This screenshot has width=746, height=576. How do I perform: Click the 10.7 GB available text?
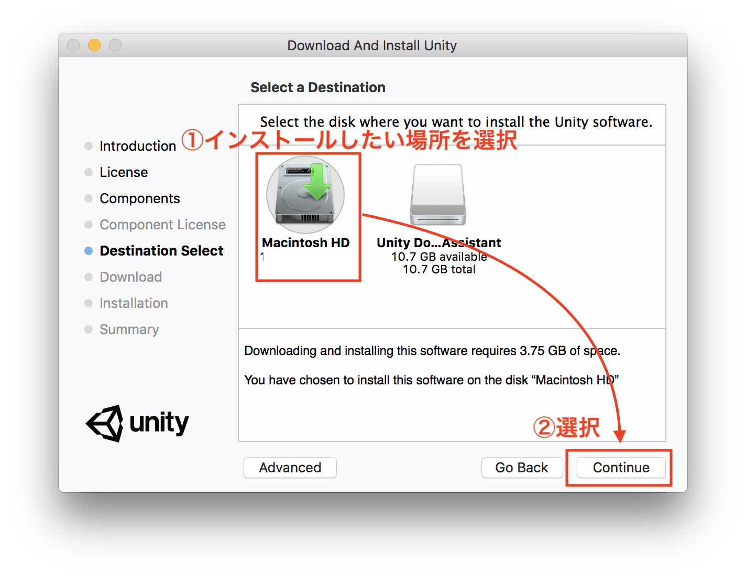[x=439, y=257]
